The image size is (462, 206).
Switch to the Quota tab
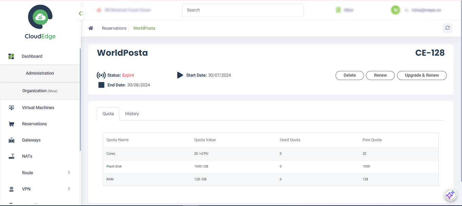click(x=108, y=114)
